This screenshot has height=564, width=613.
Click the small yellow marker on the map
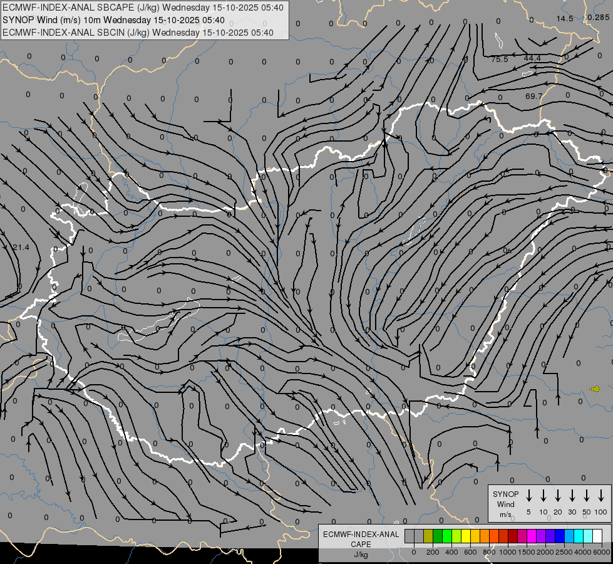click(x=595, y=389)
